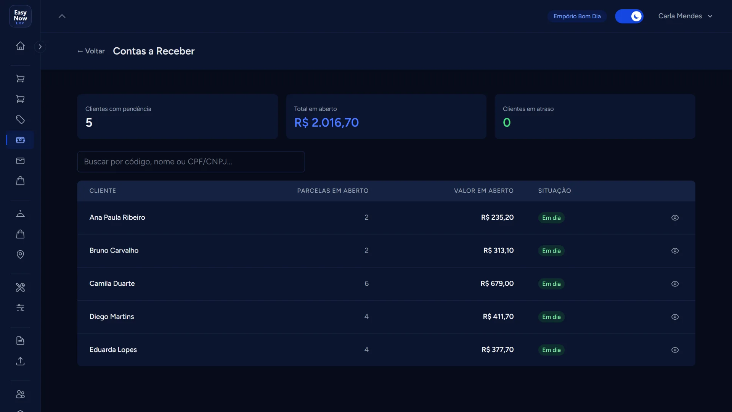Collapse the header using the up chevron

coord(62,16)
